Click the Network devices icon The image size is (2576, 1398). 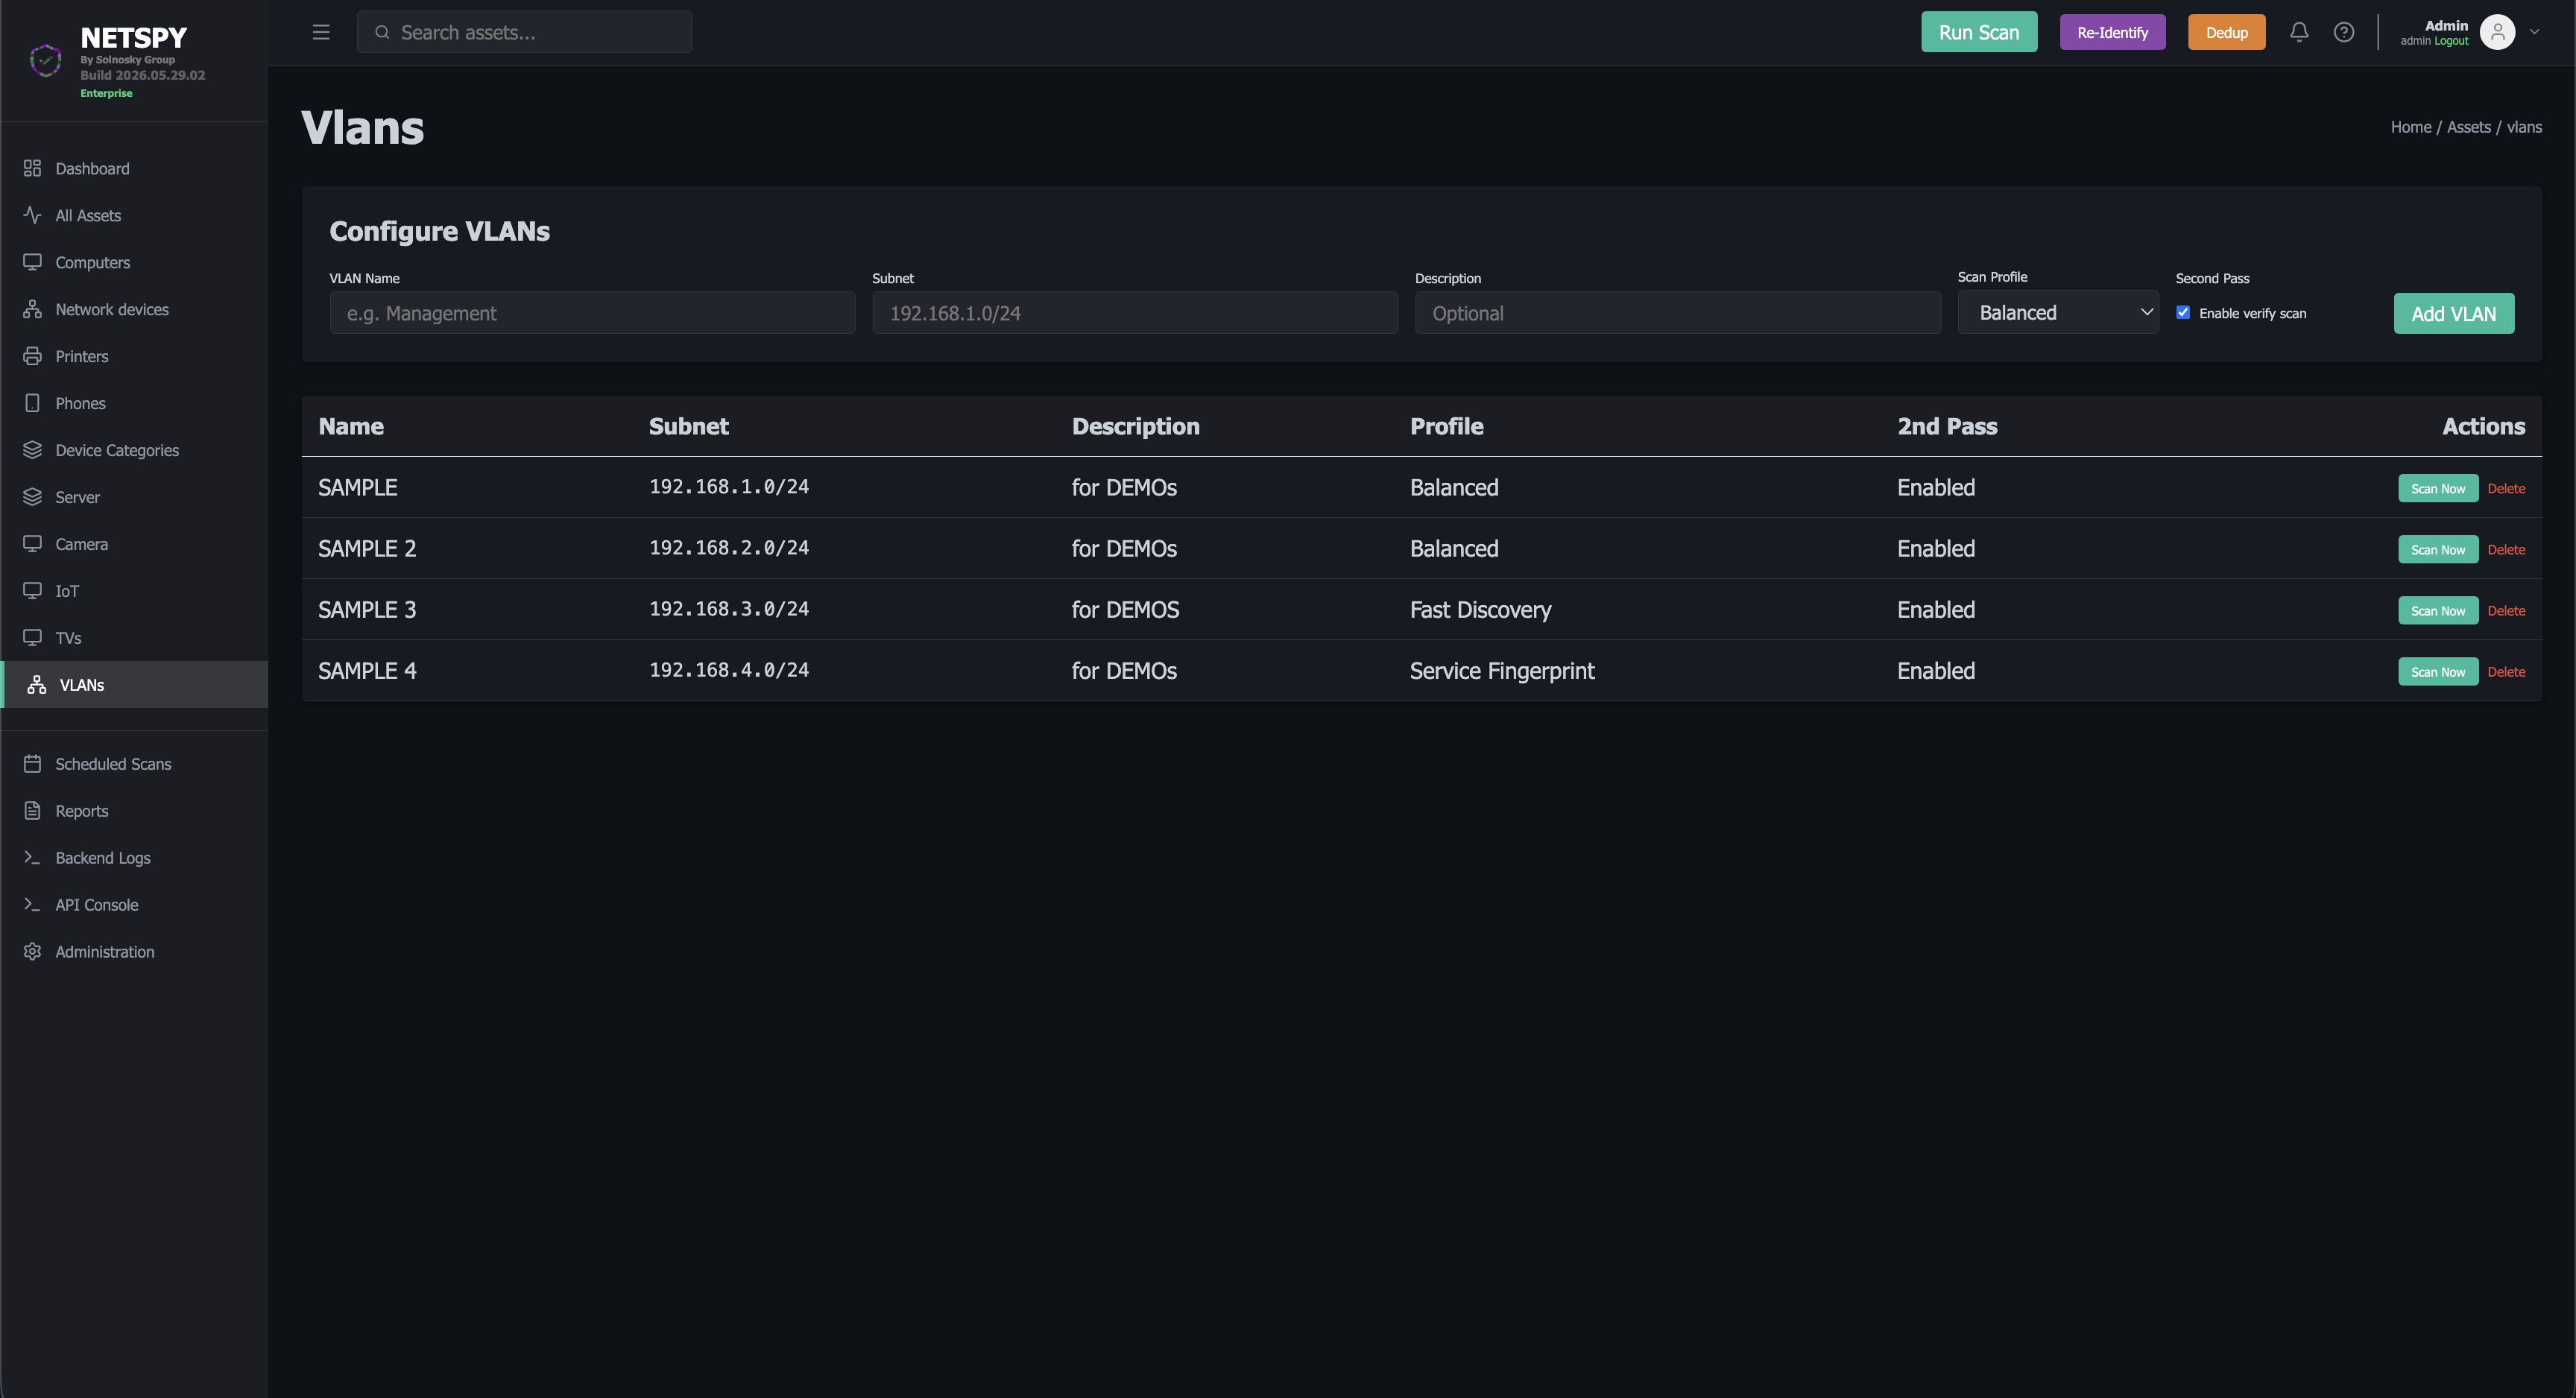(32, 309)
